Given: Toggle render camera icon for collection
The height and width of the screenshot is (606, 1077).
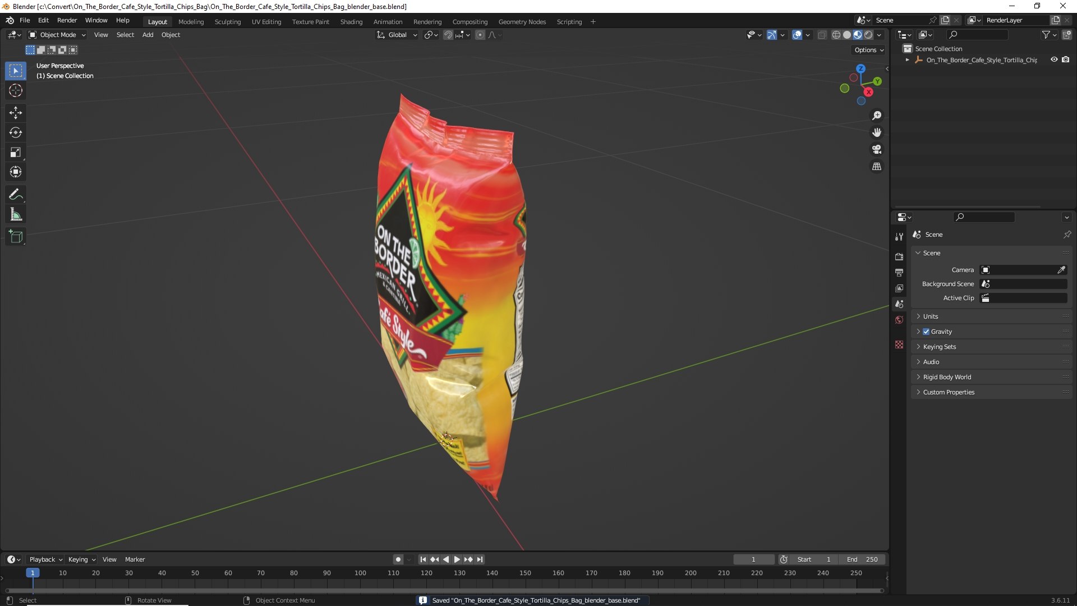Looking at the screenshot, I should coord(1066,59).
